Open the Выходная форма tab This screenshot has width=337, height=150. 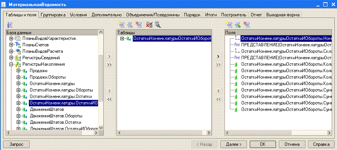tap(283, 15)
